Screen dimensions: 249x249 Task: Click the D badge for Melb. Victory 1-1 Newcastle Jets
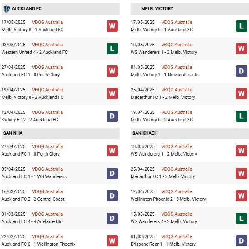click(241, 71)
